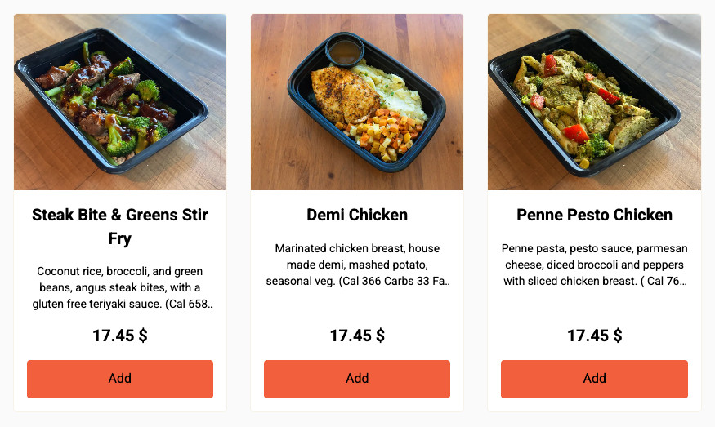Click the sauce cup in Demi Chicken photo
Screen dimensions: 715x427
pos(344,51)
